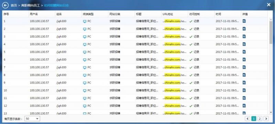Click PC monitor icon in row 5
The image size is (275, 124).
pos(85,52)
